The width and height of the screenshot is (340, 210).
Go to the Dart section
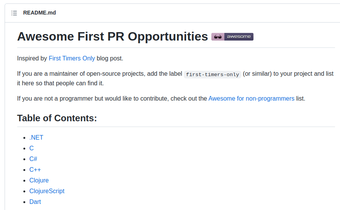coord(35,202)
